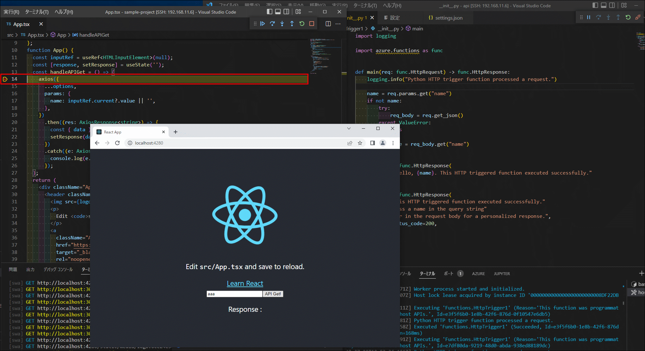Image resolution: width=645 pixels, height=351 pixels.
Task: Restart debugging in the api window
Action: point(628,17)
